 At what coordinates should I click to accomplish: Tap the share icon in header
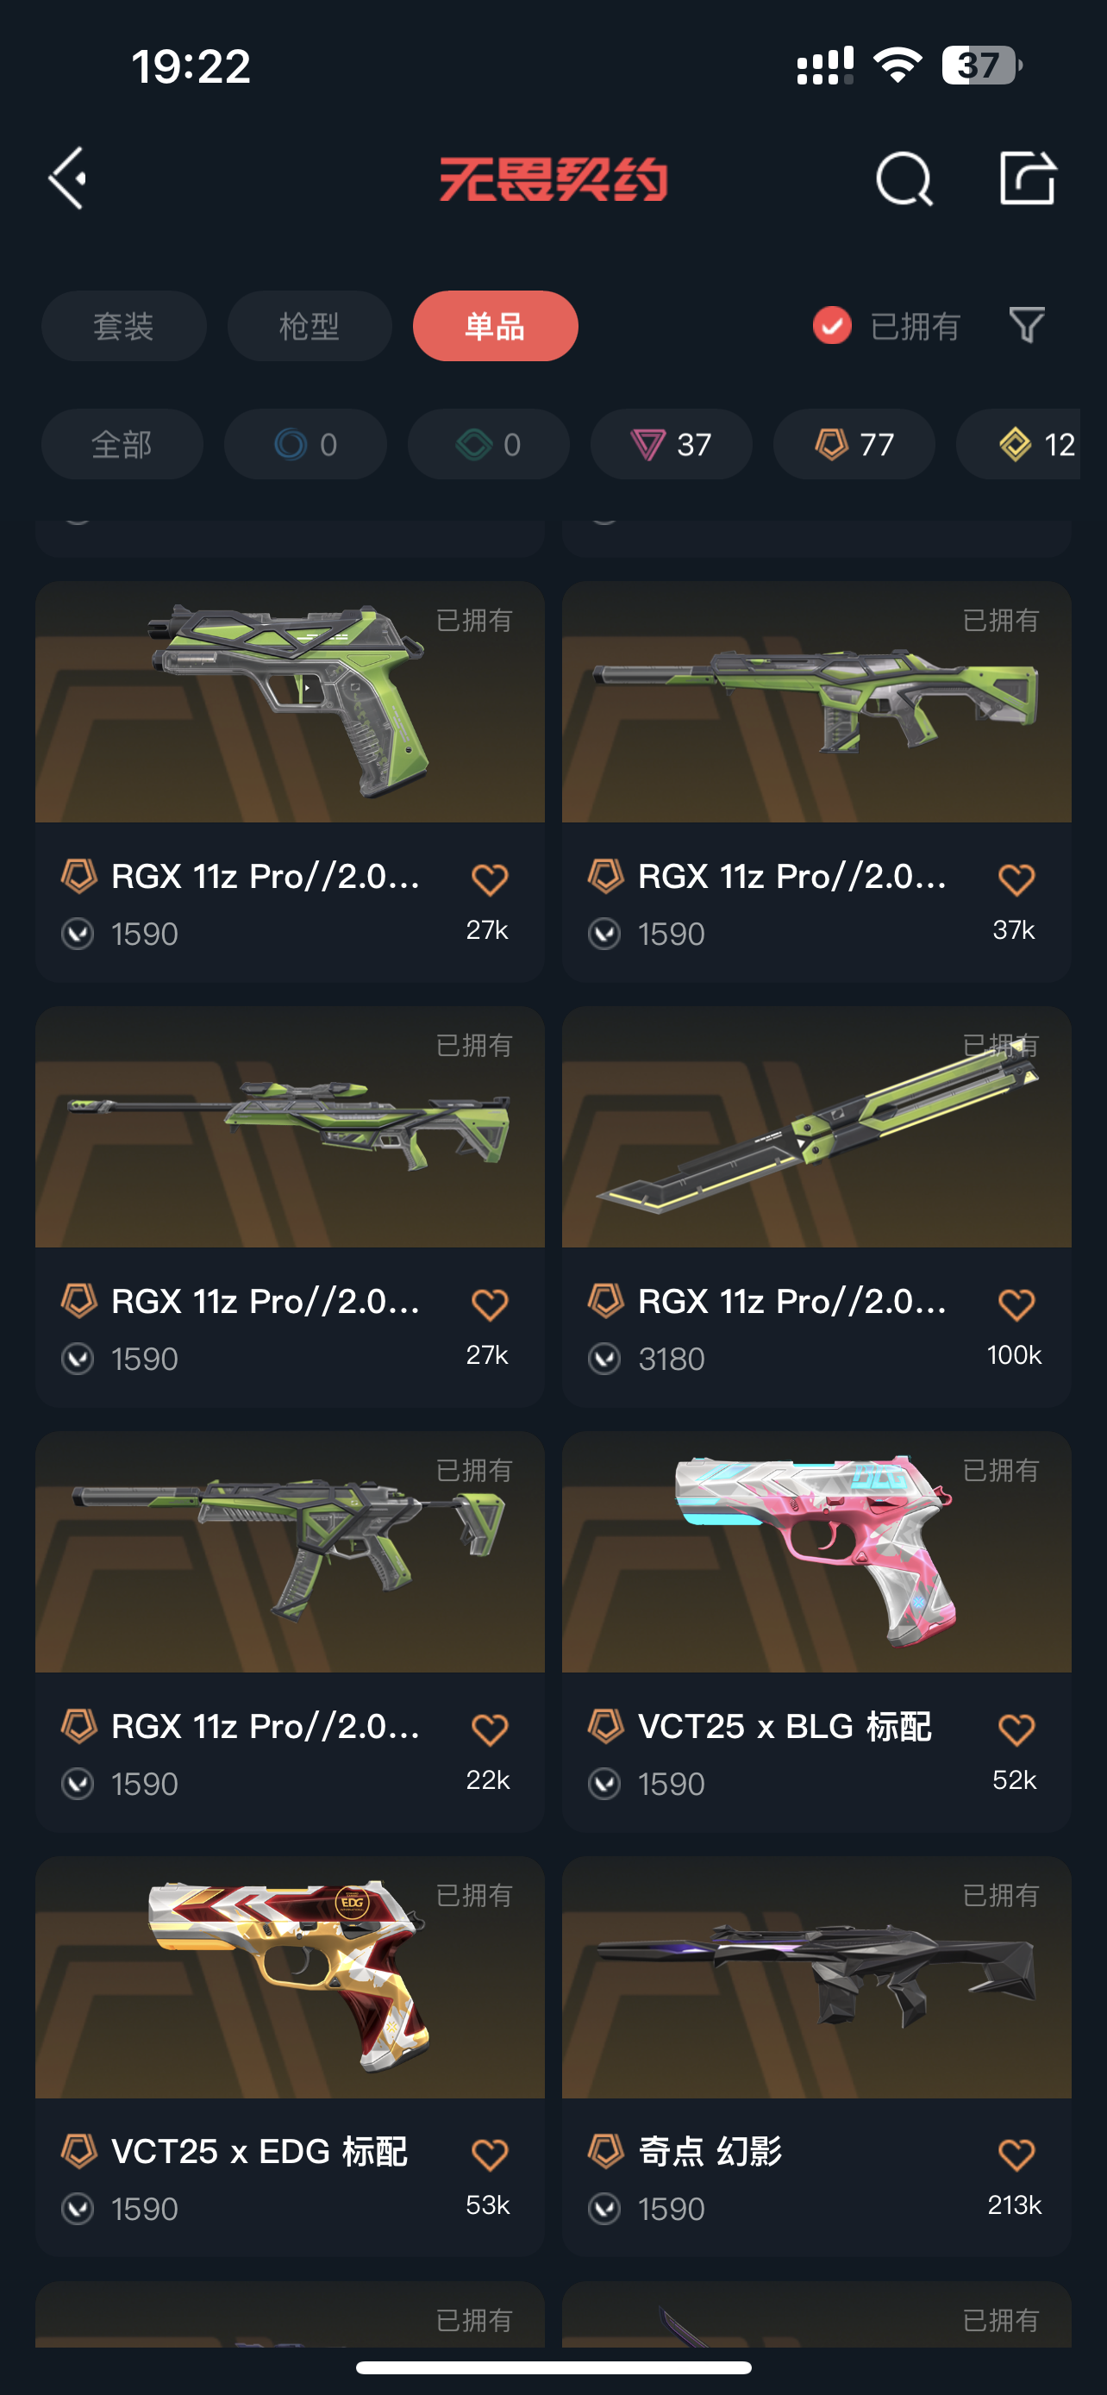pyautogui.click(x=1027, y=177)
